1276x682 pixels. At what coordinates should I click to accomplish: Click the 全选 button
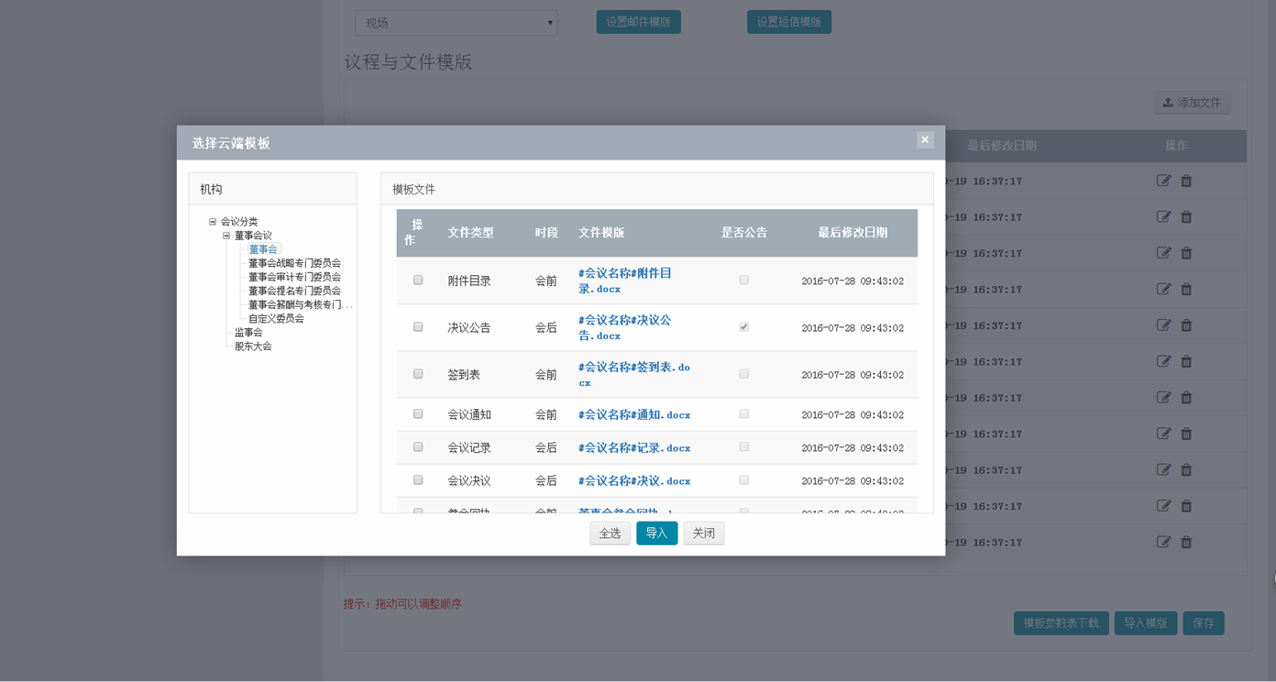click(610, 533)
